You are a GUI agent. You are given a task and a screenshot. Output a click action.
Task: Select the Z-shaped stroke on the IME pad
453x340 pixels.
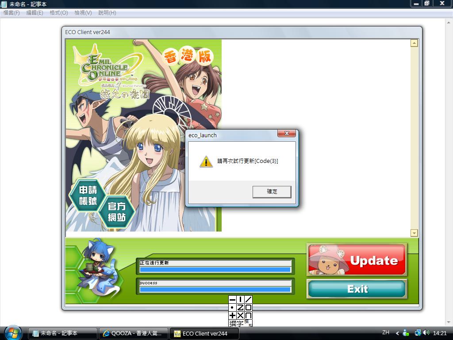[240, 307]
